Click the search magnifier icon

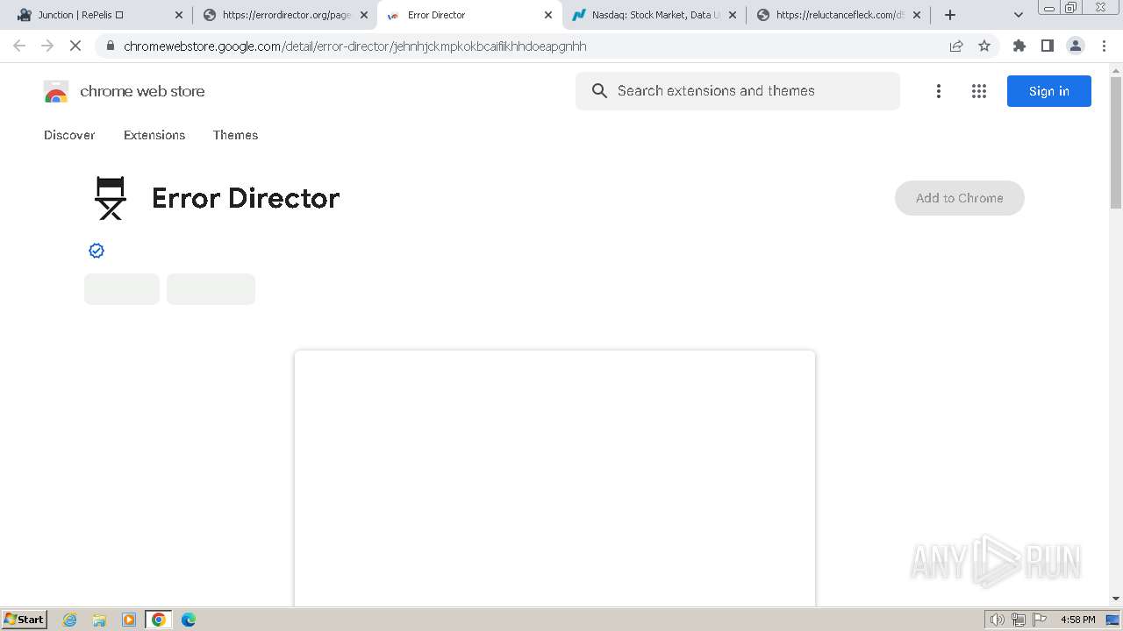point(599,91)
